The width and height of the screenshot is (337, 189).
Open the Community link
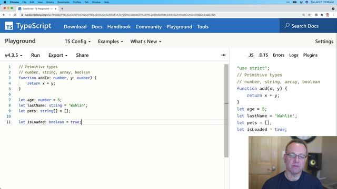(x=148, y=27)
